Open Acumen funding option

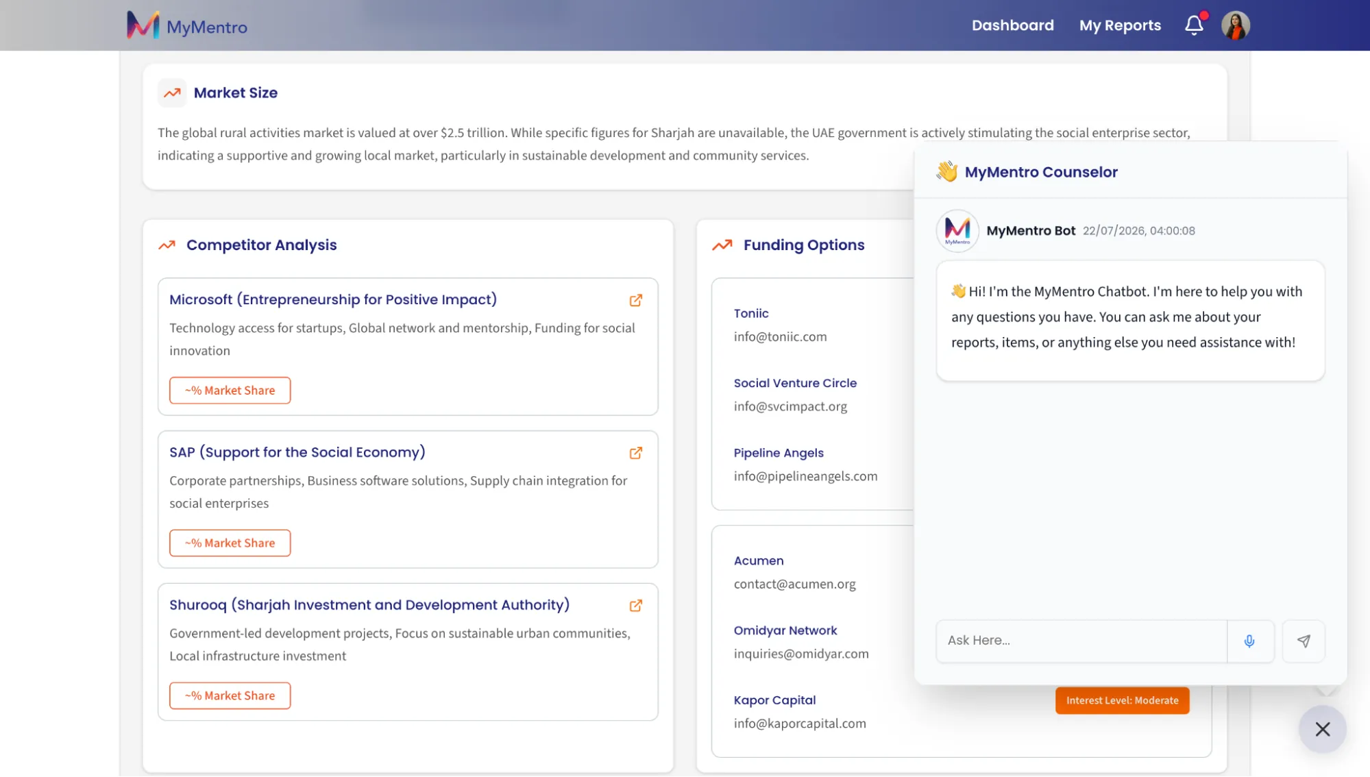[x=759, y=560]
